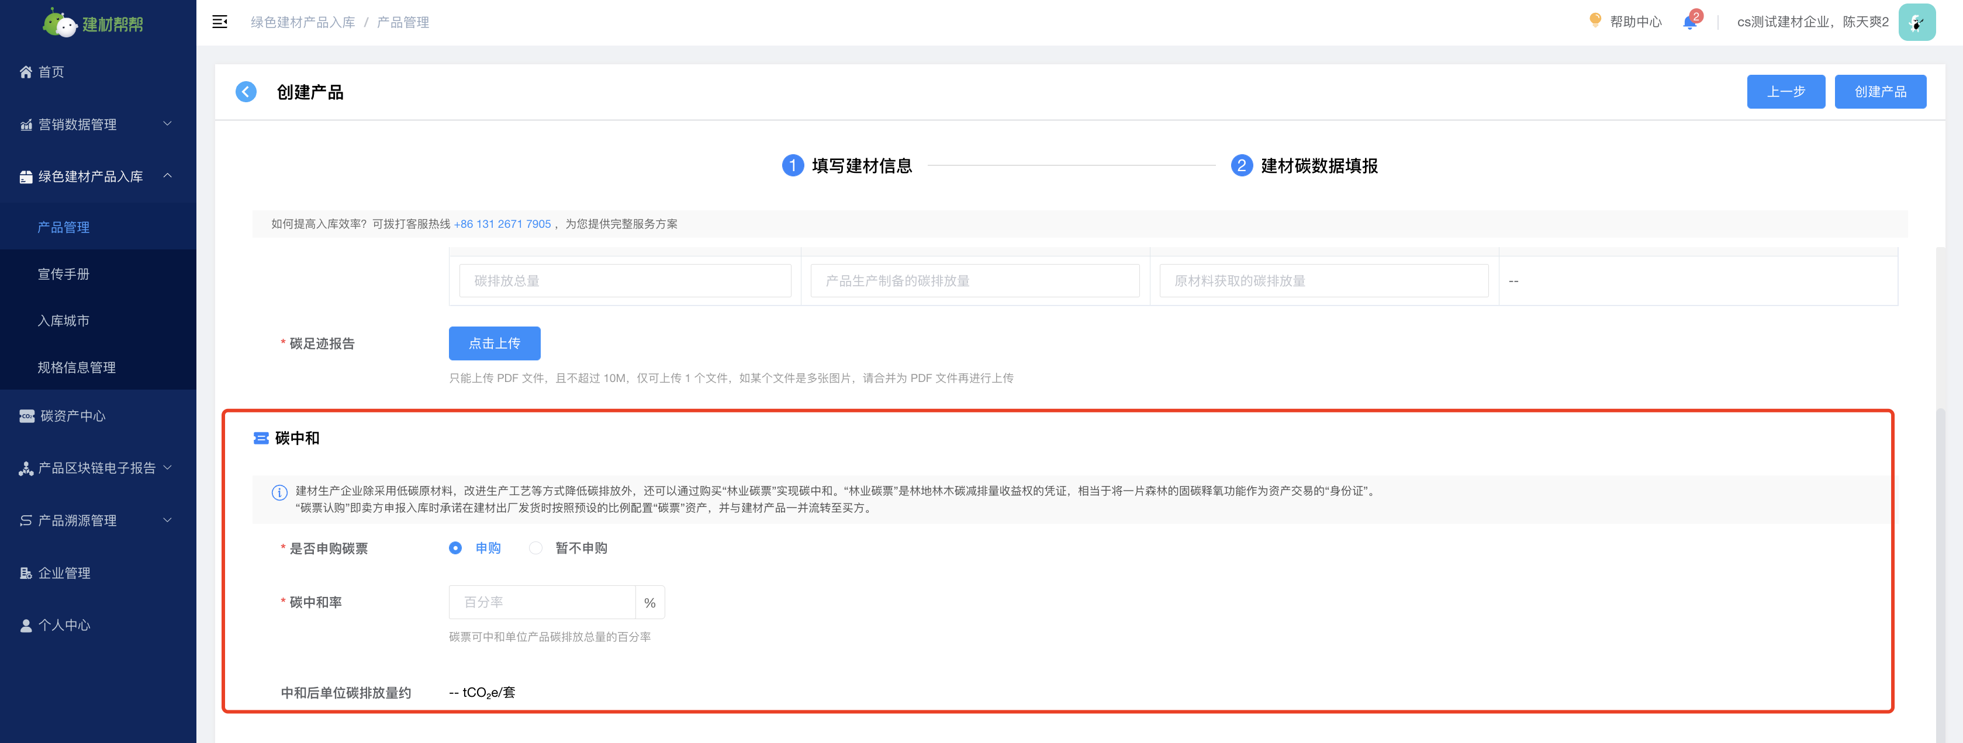Open 规格信息管理 submenu item
1963x743 pixels.
pos(76,367)
